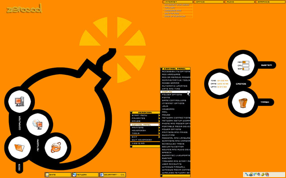The width and height of the screenshot is (286, 178).
Task: Open Internet Options entry
Action: click(175, 103)
